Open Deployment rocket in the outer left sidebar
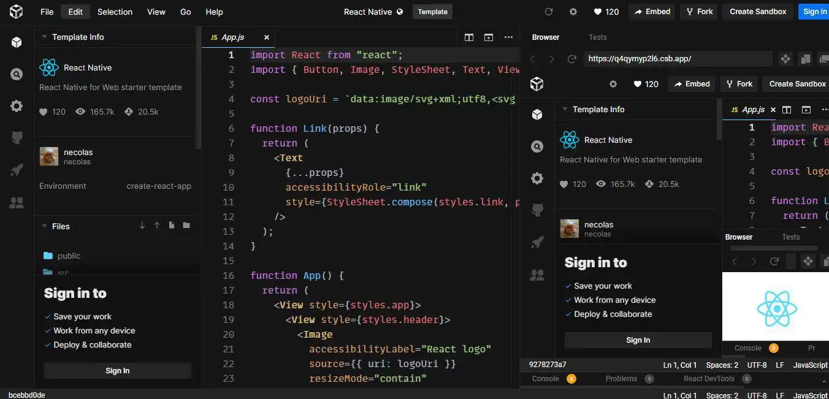The width and height of the screenshot is (829, 399). 17,170
